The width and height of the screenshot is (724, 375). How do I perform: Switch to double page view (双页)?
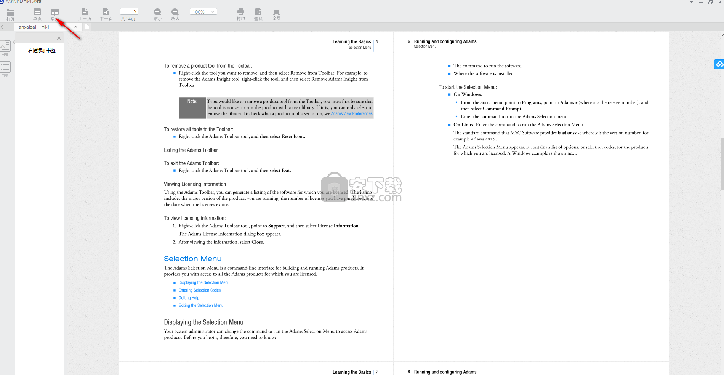pos(55,14)
